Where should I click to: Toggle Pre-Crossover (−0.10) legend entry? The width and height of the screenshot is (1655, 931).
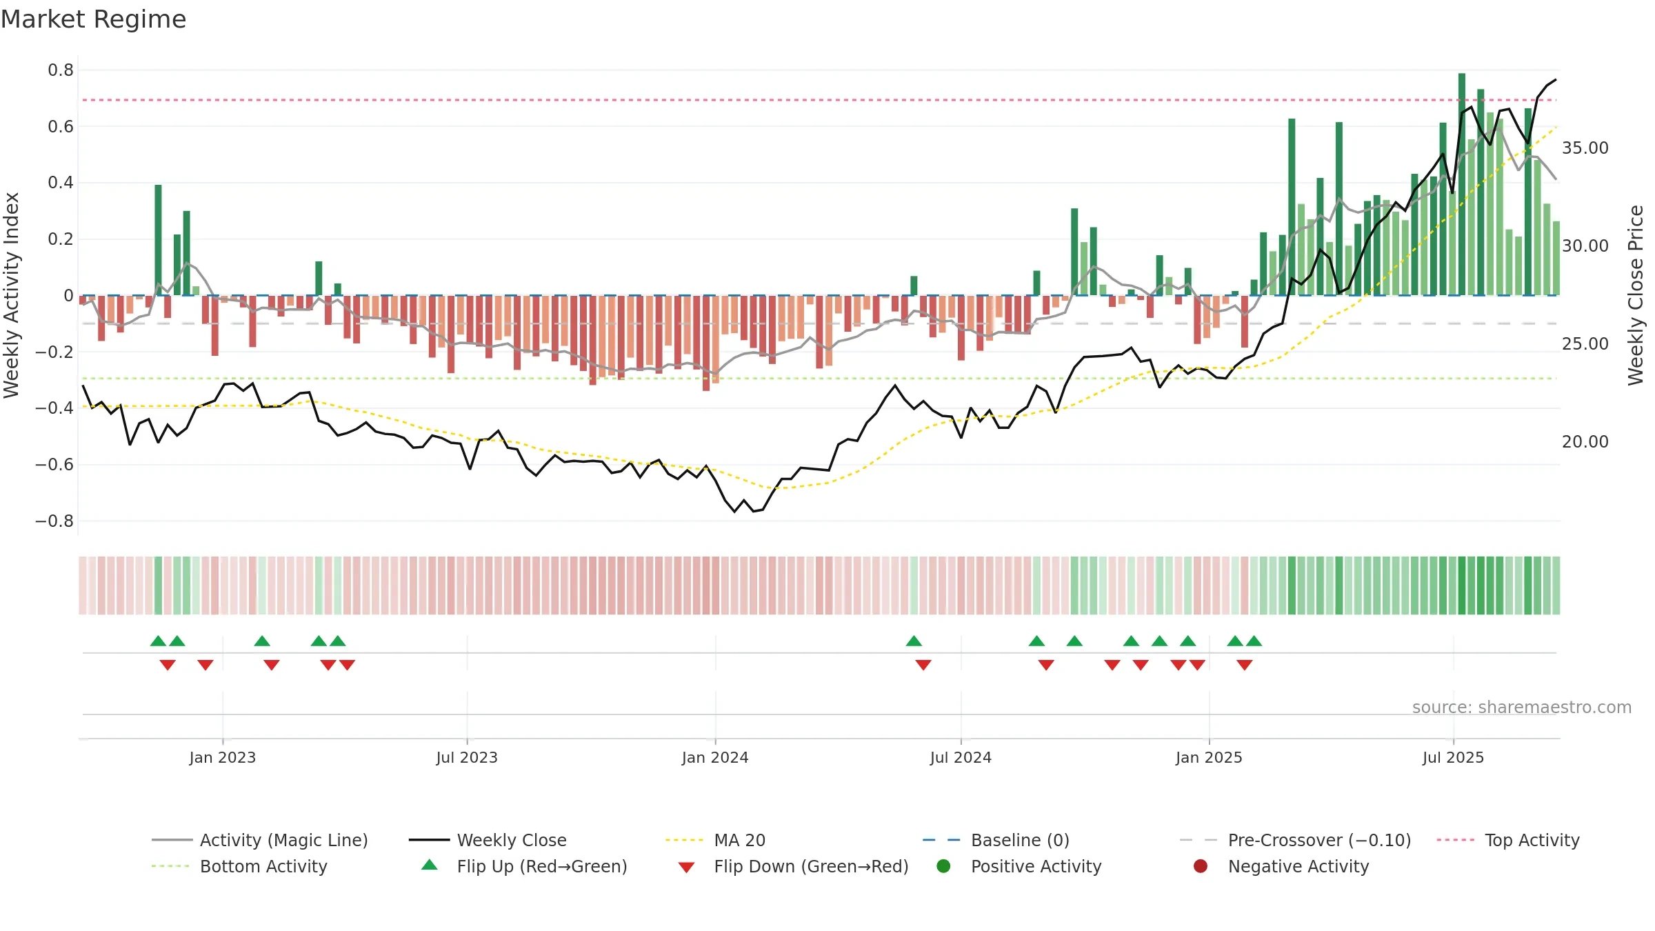(x=1295, y=840)
